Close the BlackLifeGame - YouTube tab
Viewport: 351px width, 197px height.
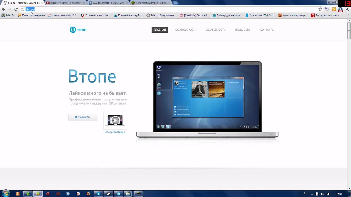tap(84, 3)
